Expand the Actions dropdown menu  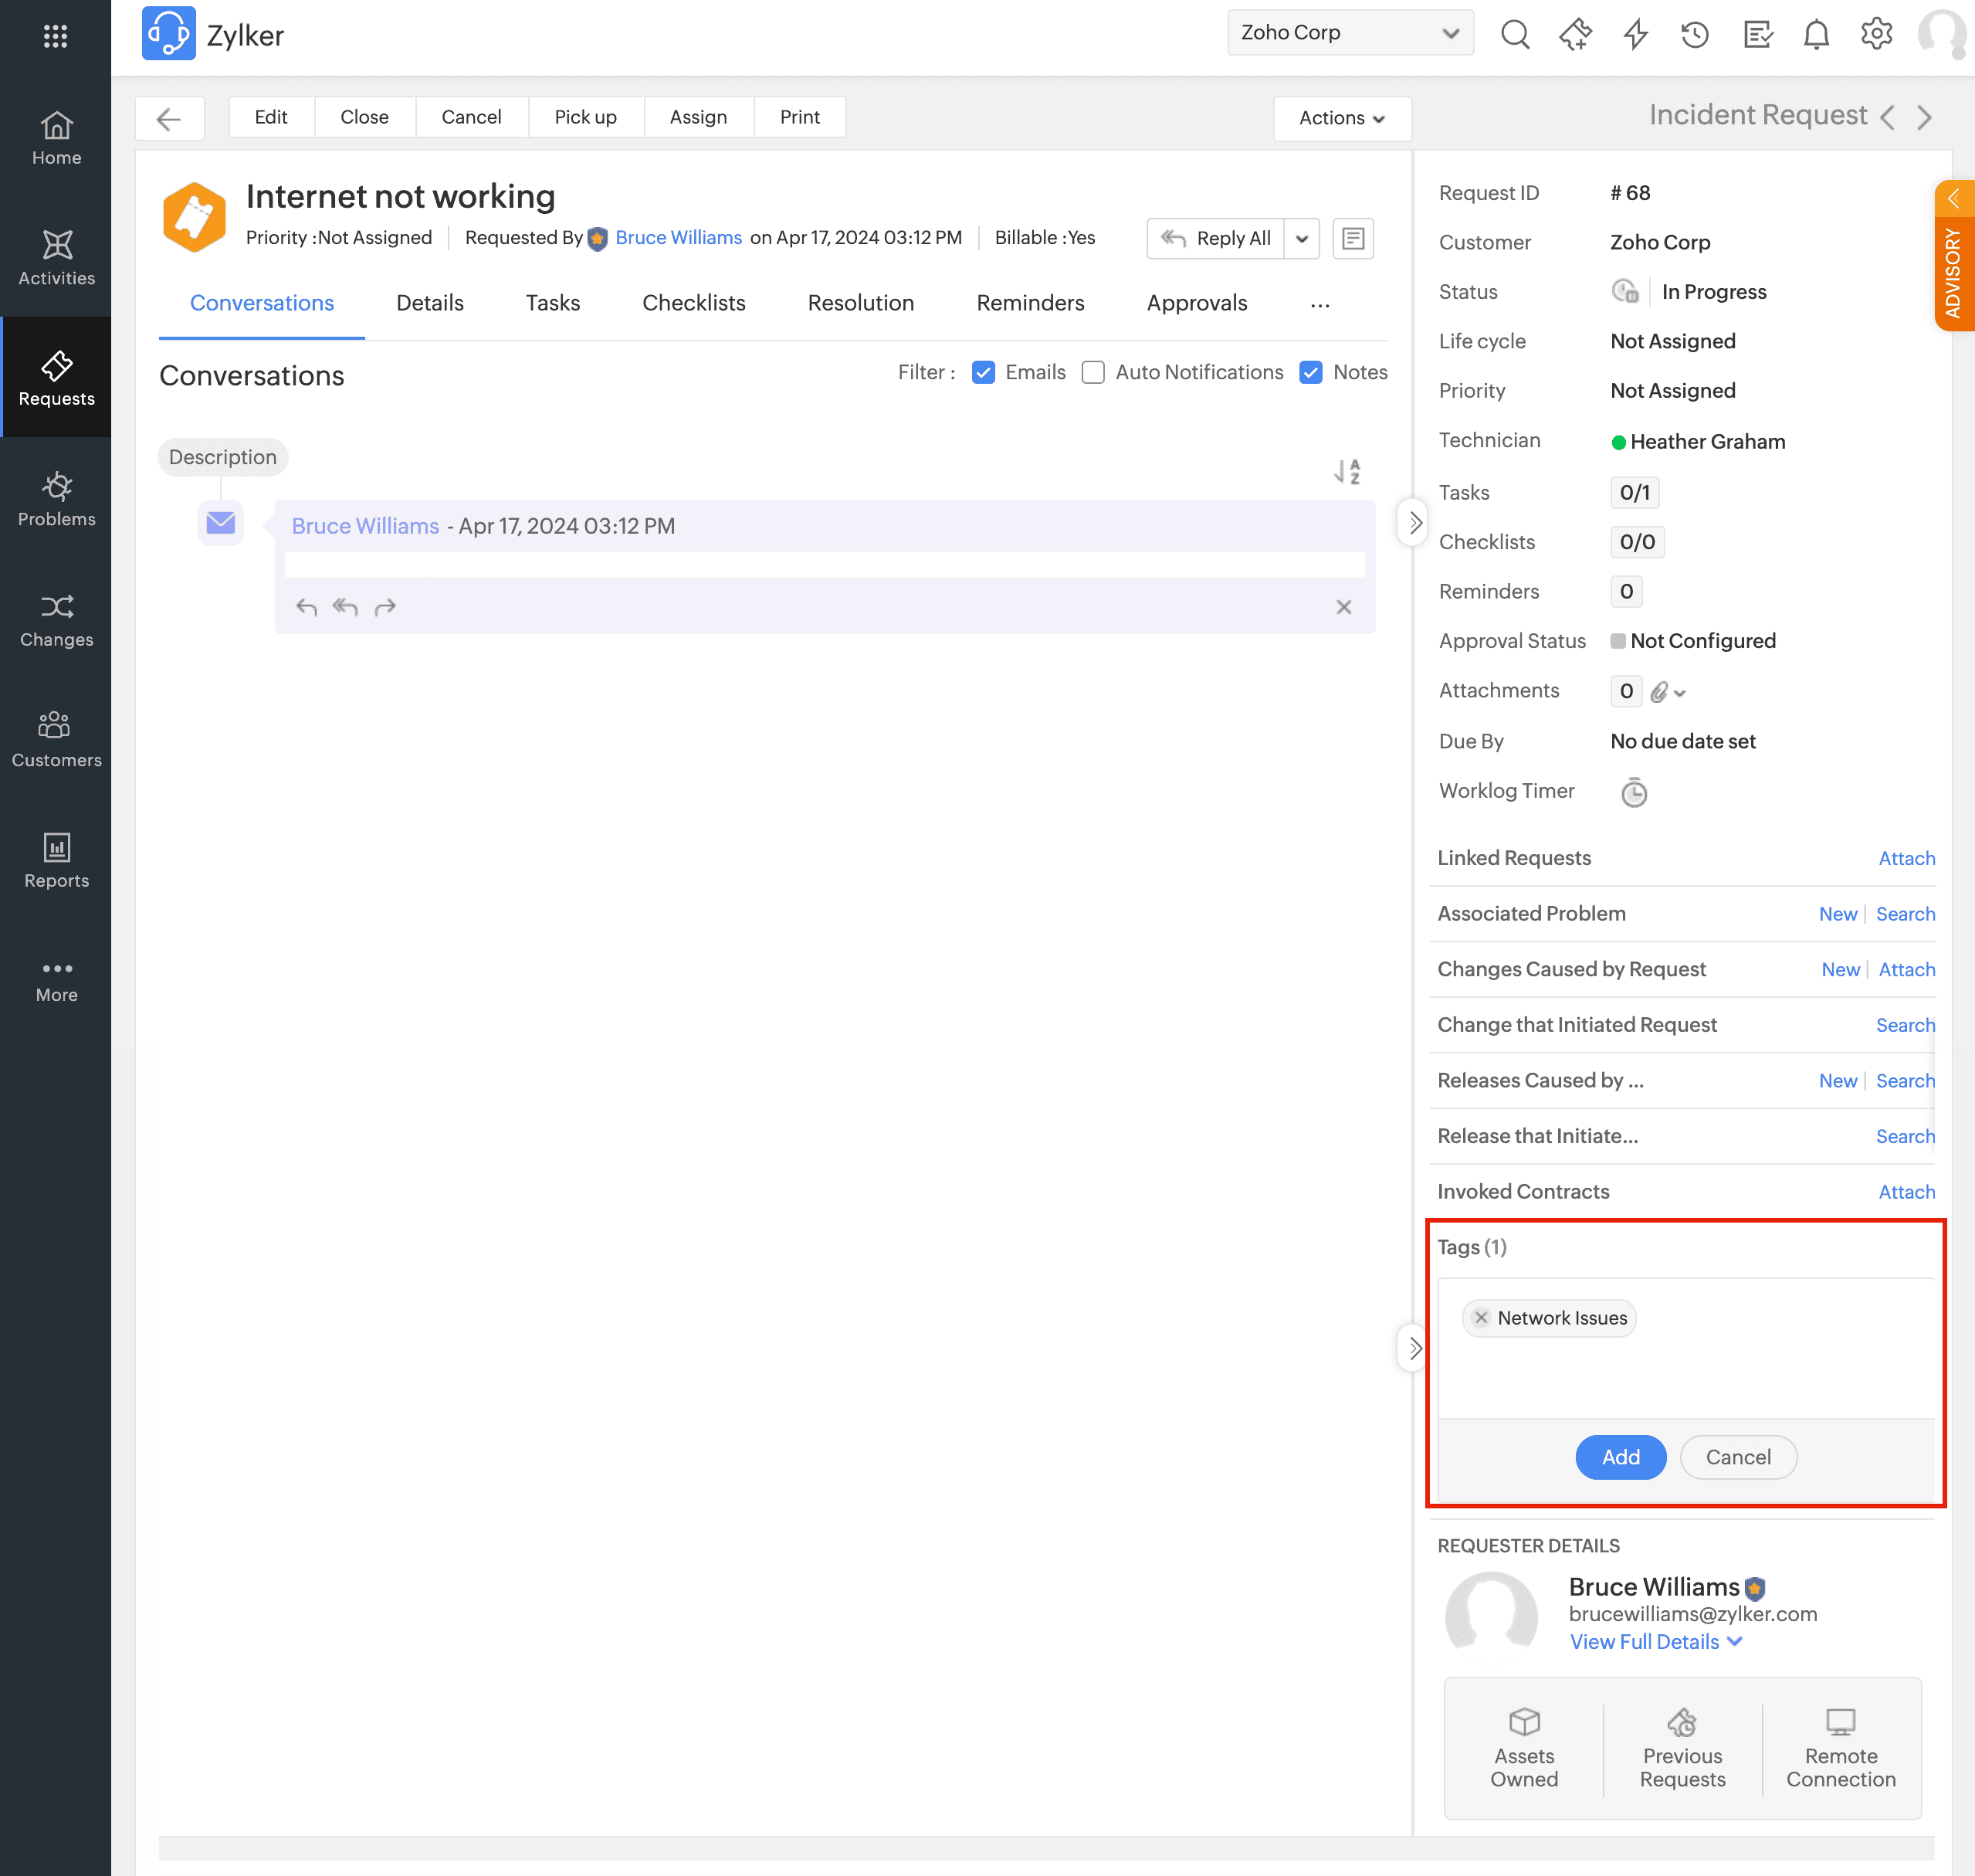click(x=1341, y=118)
